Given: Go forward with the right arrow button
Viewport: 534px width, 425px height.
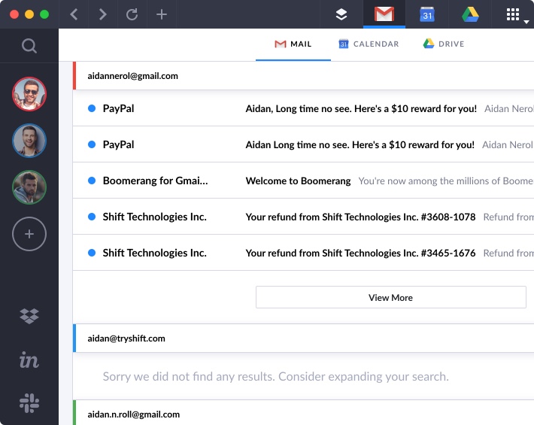Looking at the screenshot, I should tap(102, 14).
